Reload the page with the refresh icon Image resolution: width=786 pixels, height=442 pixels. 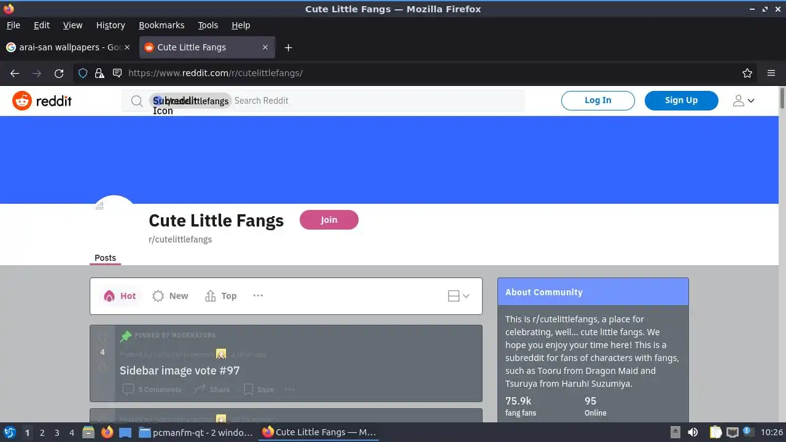click(x=59, y=73)
